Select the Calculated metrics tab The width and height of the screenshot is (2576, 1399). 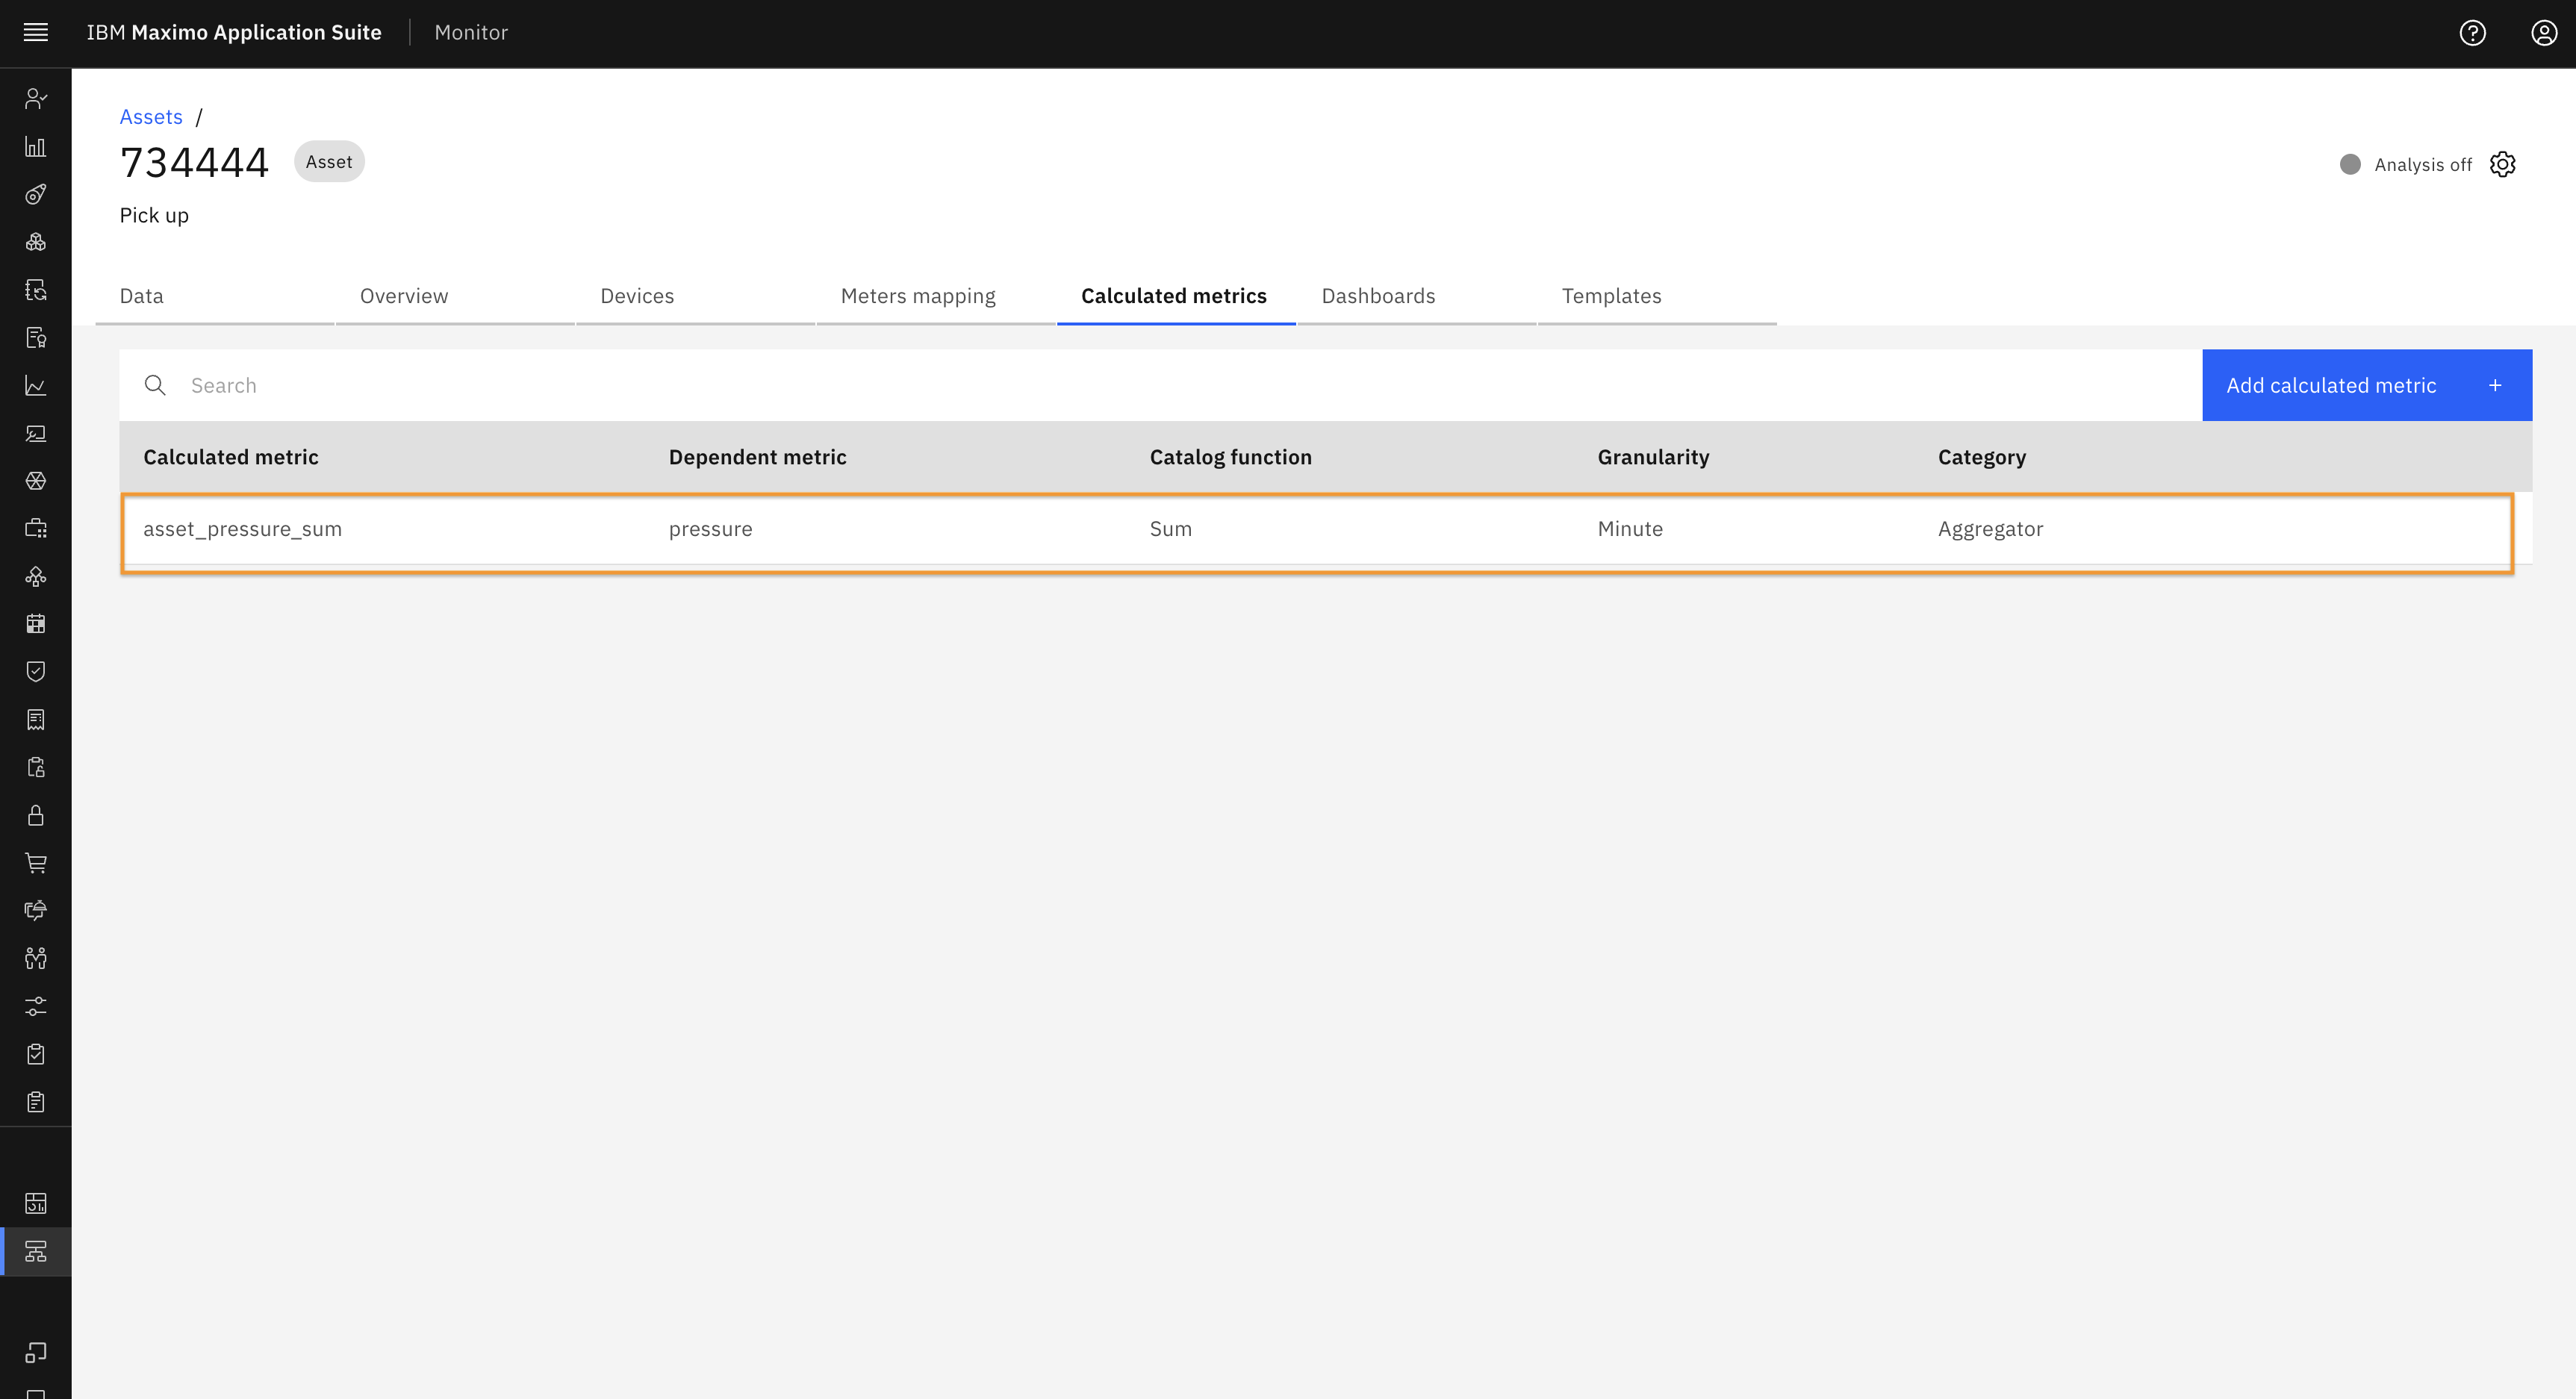point(1176,296)
